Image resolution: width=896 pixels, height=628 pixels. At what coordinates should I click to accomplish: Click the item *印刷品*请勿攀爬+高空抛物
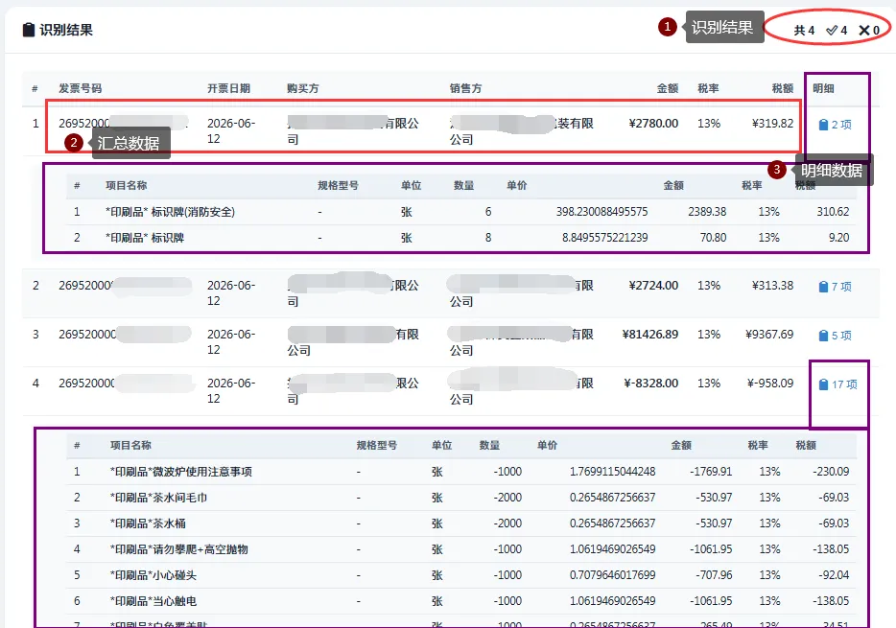pyautogui.click(x=178, y=549)
